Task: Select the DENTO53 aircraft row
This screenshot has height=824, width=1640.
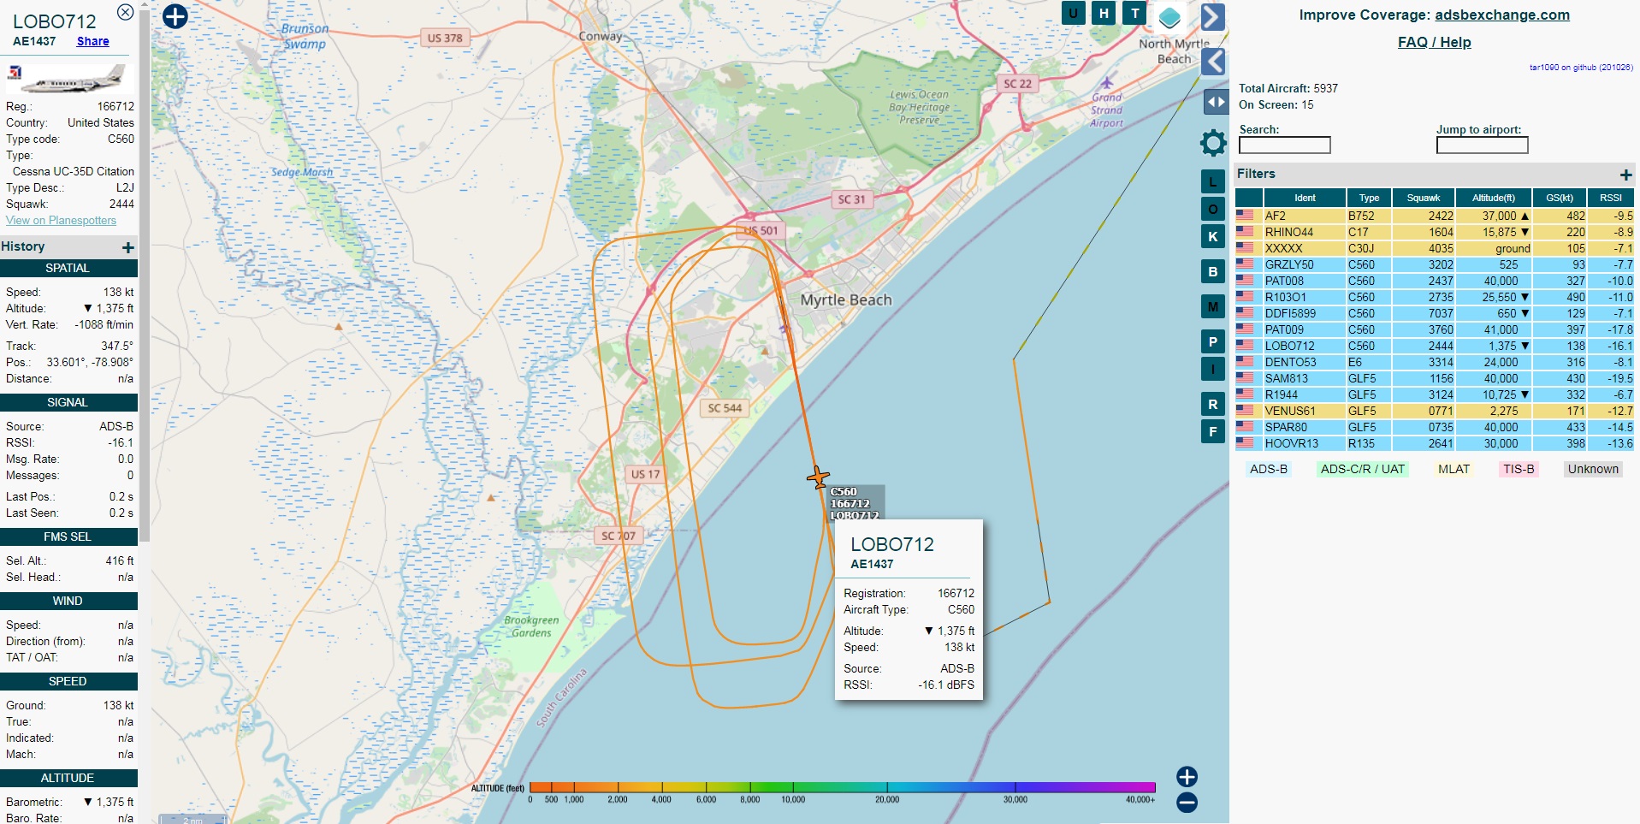Action: 1435,362
